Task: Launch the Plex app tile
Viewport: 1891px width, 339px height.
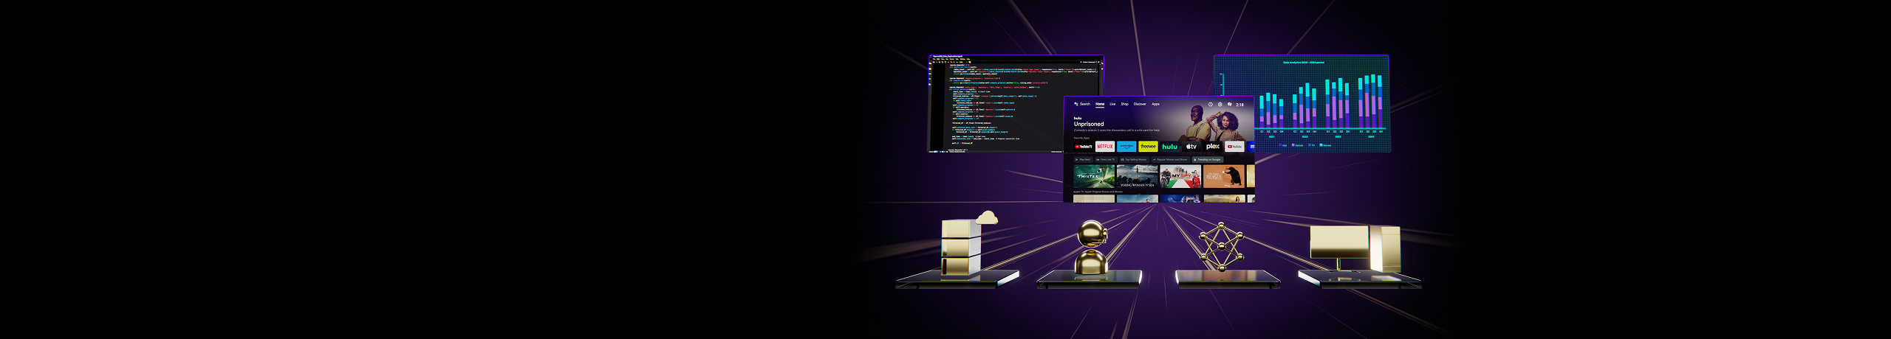Action: click(x=1213, y=147)
